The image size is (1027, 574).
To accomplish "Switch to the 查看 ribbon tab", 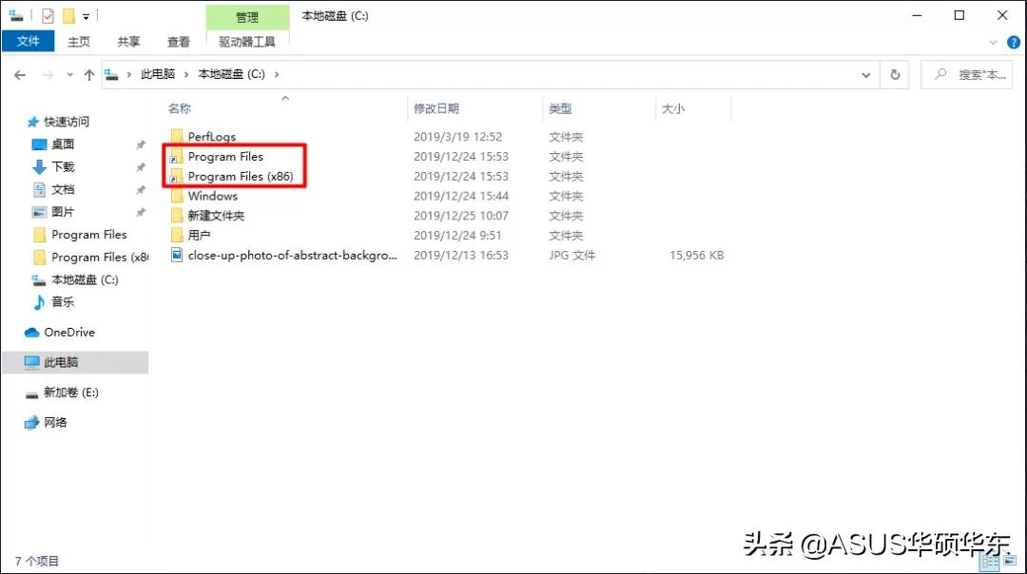I will 179,42.
